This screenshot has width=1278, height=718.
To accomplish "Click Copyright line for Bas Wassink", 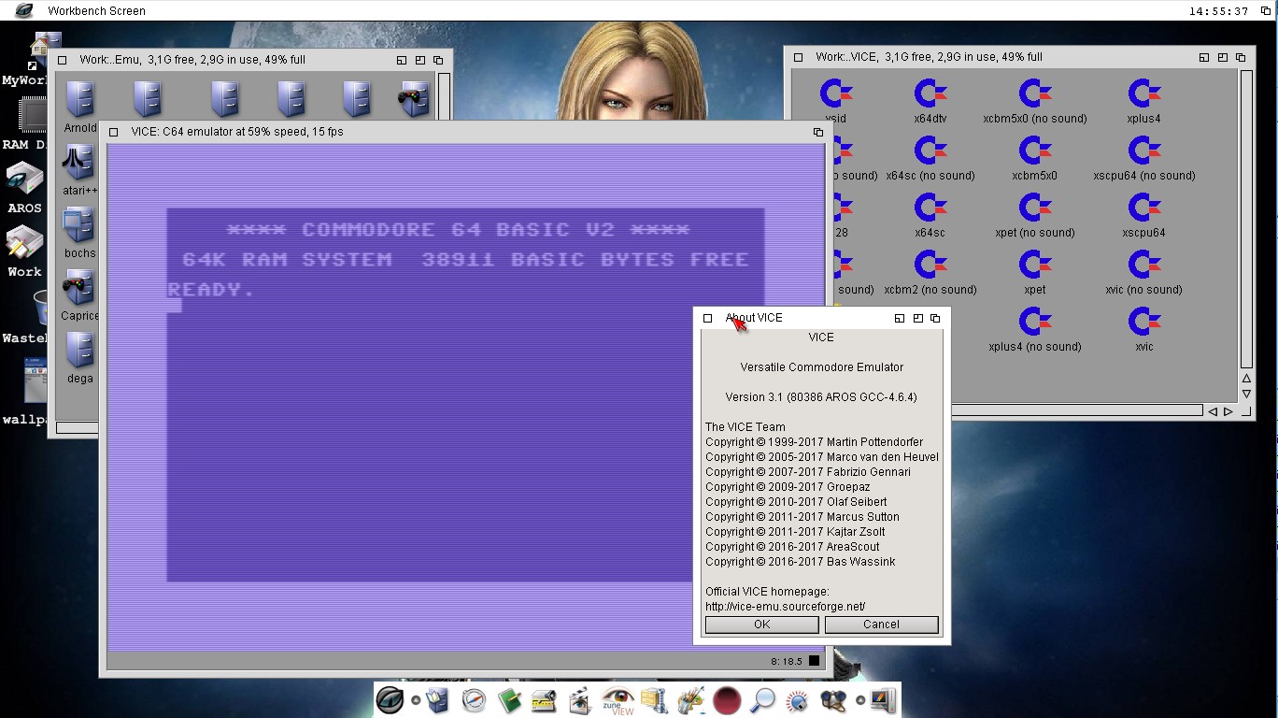I will pos(800,561).
